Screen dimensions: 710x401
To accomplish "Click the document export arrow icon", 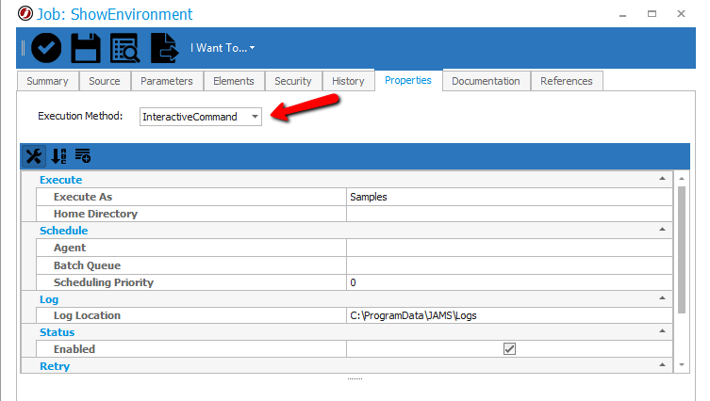I will click(x=164, y=48).
